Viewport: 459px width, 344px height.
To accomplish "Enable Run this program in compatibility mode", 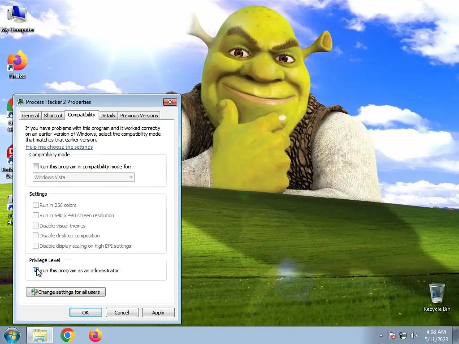I will point(35,167).
